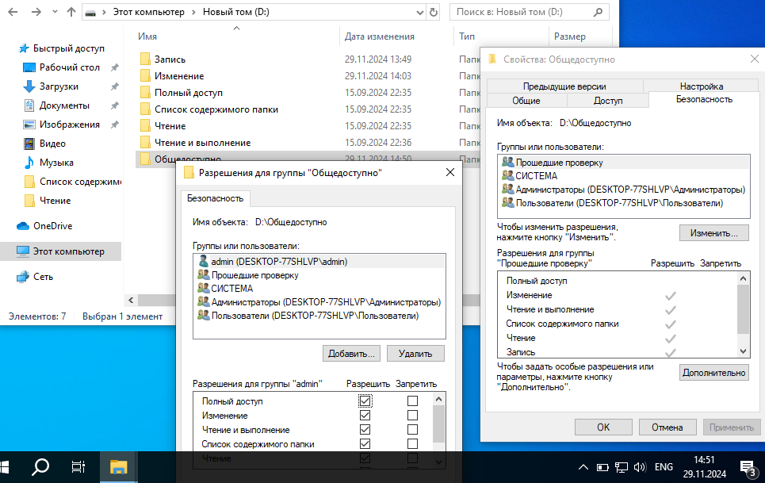Toggle Allow for Список содержимого папки
Viewport: 765px width, 483px height.
365,443
